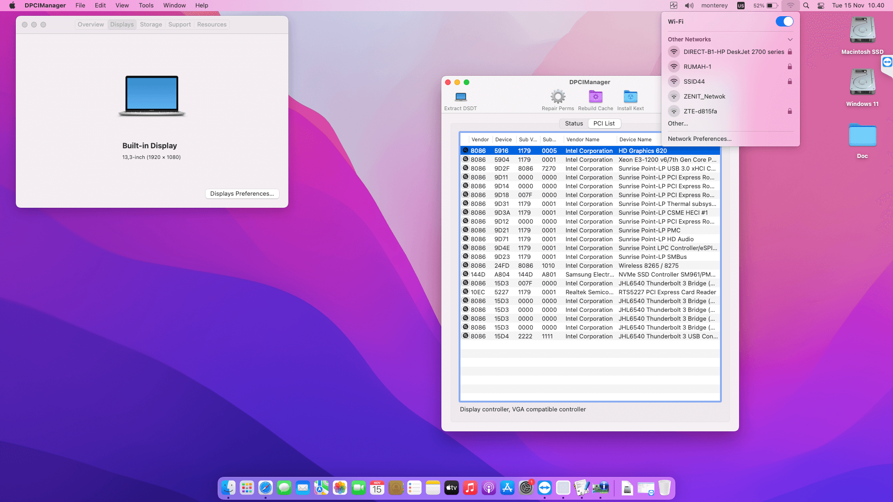Expand the SSID44 network entry
The height and width of the screenshot is (502, 893).
click(695, 81)
